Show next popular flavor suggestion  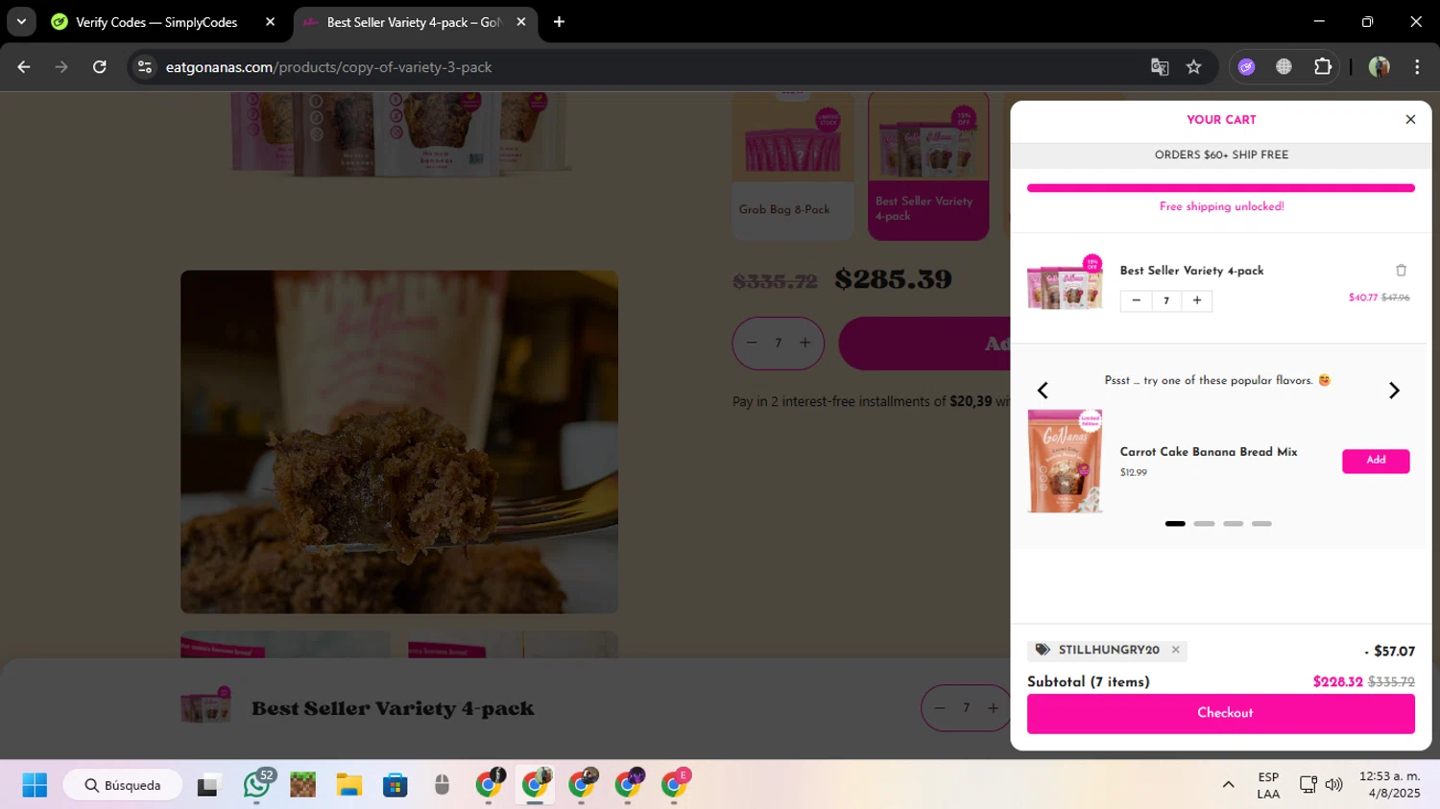(1394, 391)
